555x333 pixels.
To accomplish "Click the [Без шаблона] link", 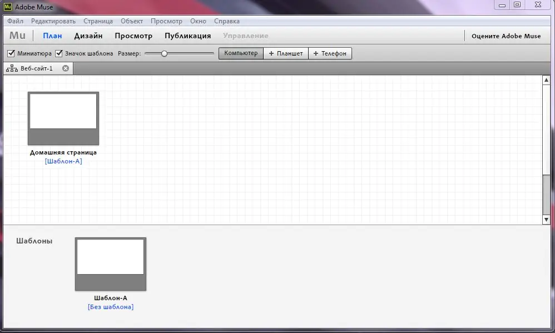I will pos(111,307).
